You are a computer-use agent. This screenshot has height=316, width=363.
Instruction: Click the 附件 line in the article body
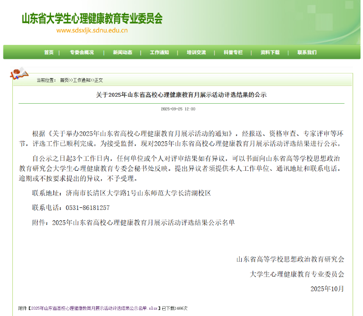coord(134,223)
